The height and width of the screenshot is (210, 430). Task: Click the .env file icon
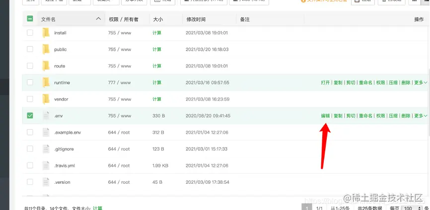pos(46,116)
